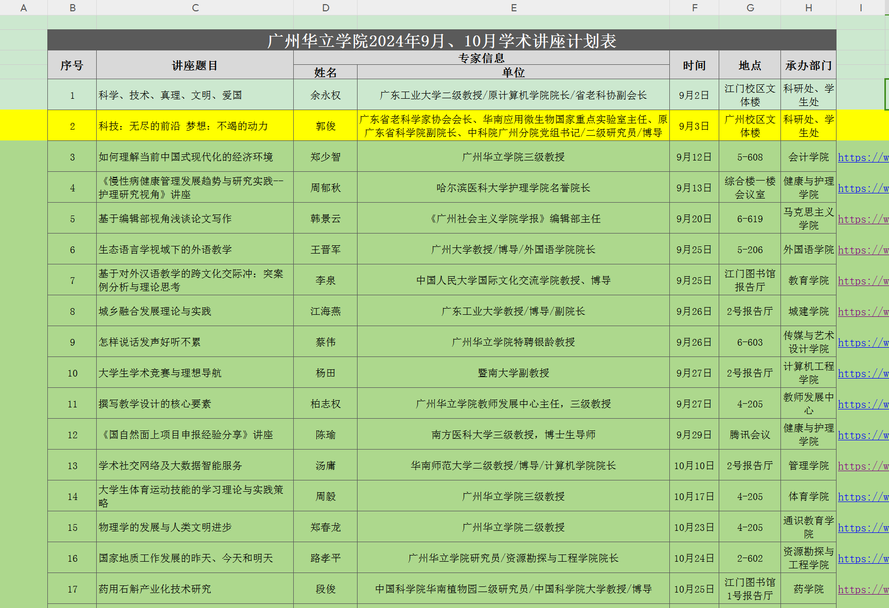Select the speaker name cell 郭俊
The height and width of the screenshot is (608, 889).
coord(325,126)
